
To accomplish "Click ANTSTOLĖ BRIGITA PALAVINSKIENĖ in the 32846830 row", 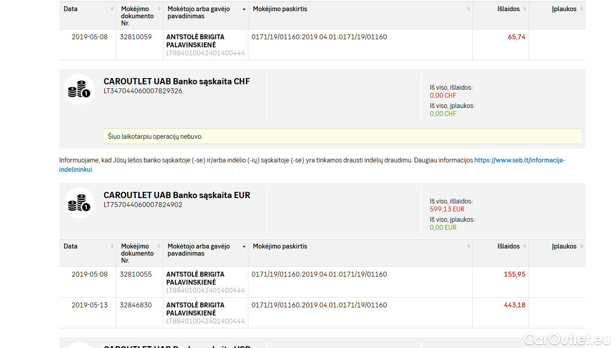I will pyautogui.click(x=195, y=309).
